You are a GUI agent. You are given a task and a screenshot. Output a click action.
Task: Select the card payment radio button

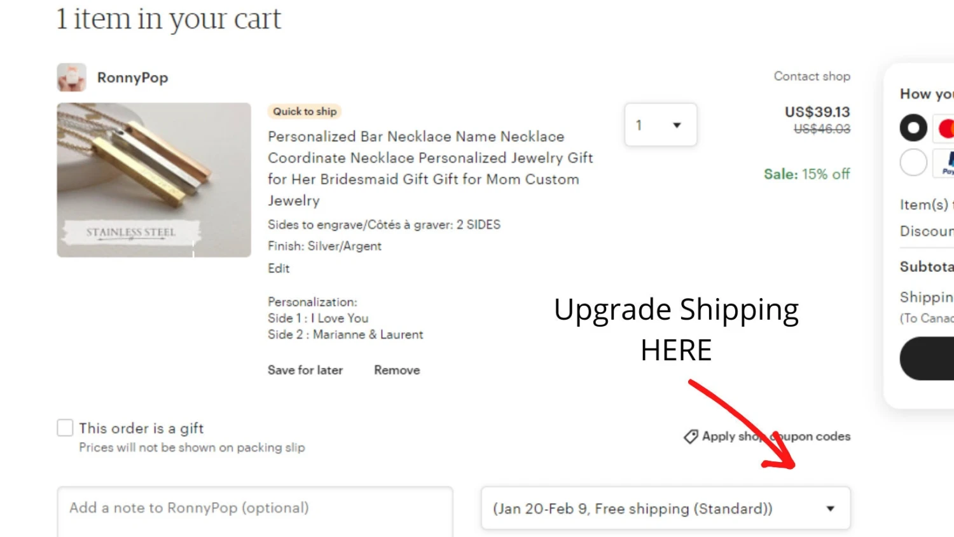(913, 128)
